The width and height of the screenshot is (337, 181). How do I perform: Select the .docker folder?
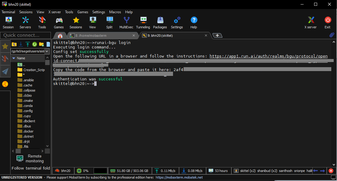coord(26,131)
